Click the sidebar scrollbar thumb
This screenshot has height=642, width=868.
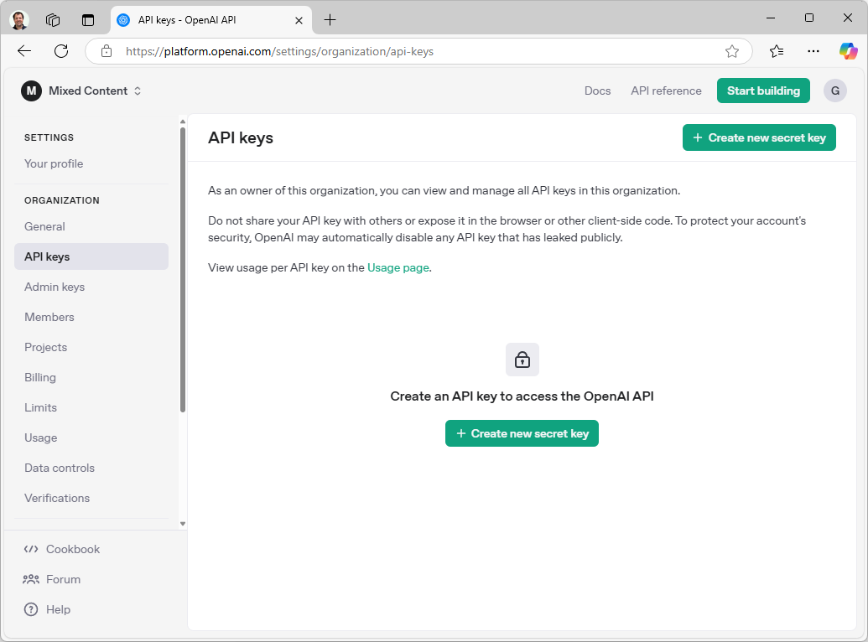point(183,270)
